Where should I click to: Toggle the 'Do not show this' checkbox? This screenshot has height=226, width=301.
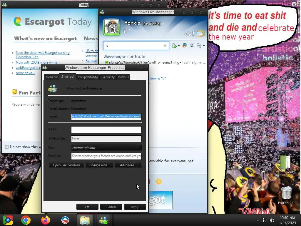6,147
